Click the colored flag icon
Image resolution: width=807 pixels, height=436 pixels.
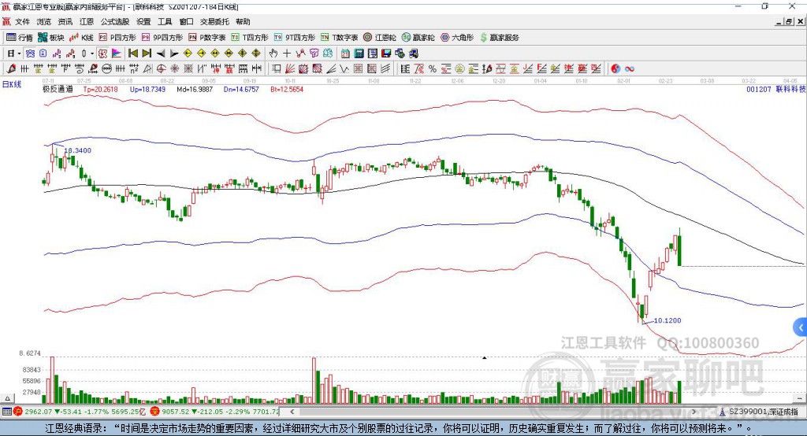pyautogui.click(x=117, y=53)
